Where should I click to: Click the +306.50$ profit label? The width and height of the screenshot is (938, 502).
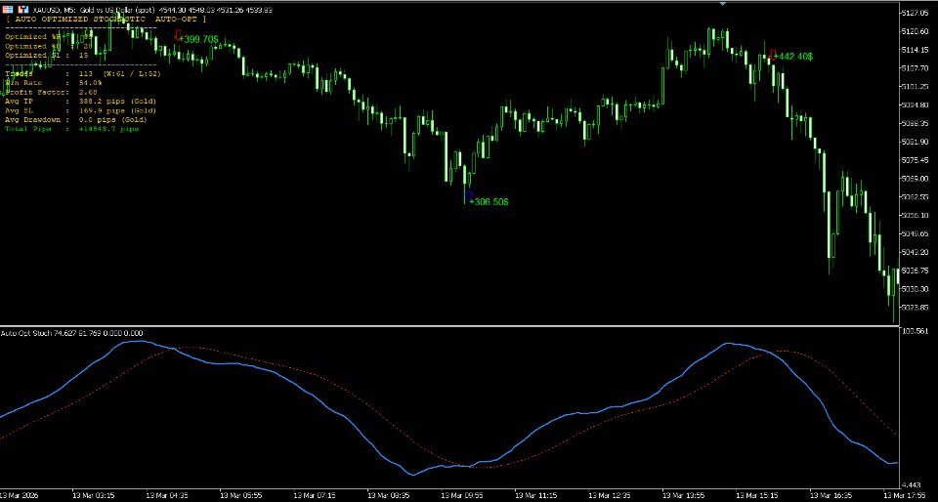489,202
